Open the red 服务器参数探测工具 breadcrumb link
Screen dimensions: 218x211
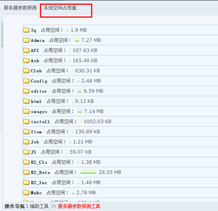pyautogui.click(x=79, y=206)
